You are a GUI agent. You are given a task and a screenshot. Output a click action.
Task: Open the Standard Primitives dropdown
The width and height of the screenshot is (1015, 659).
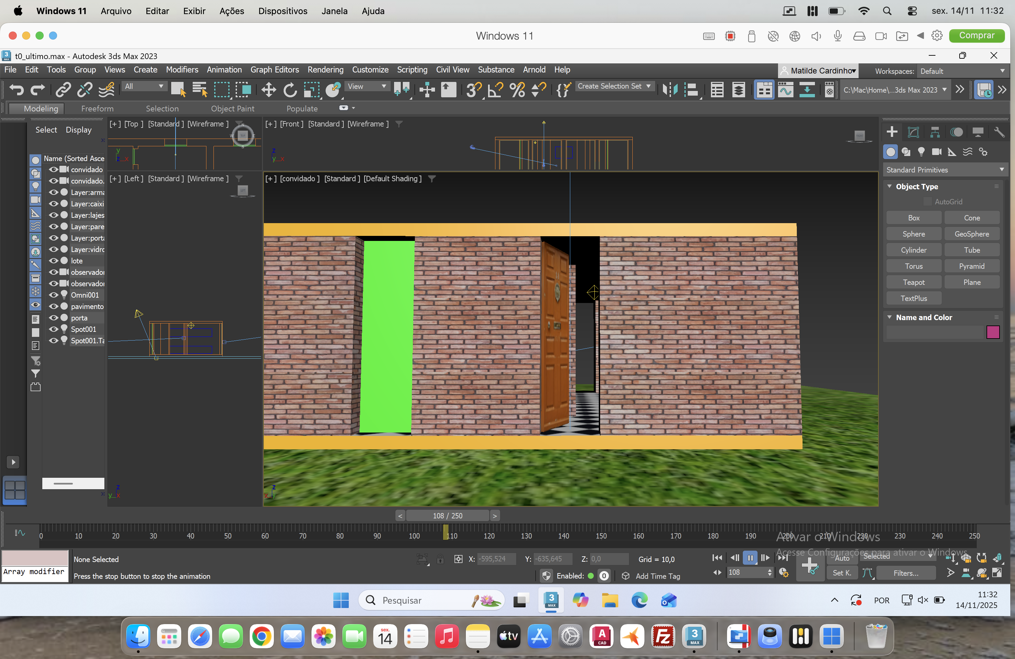(944, 170)
